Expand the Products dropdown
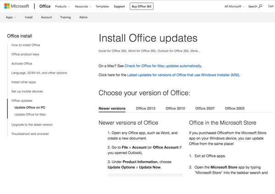 (62, 6)
